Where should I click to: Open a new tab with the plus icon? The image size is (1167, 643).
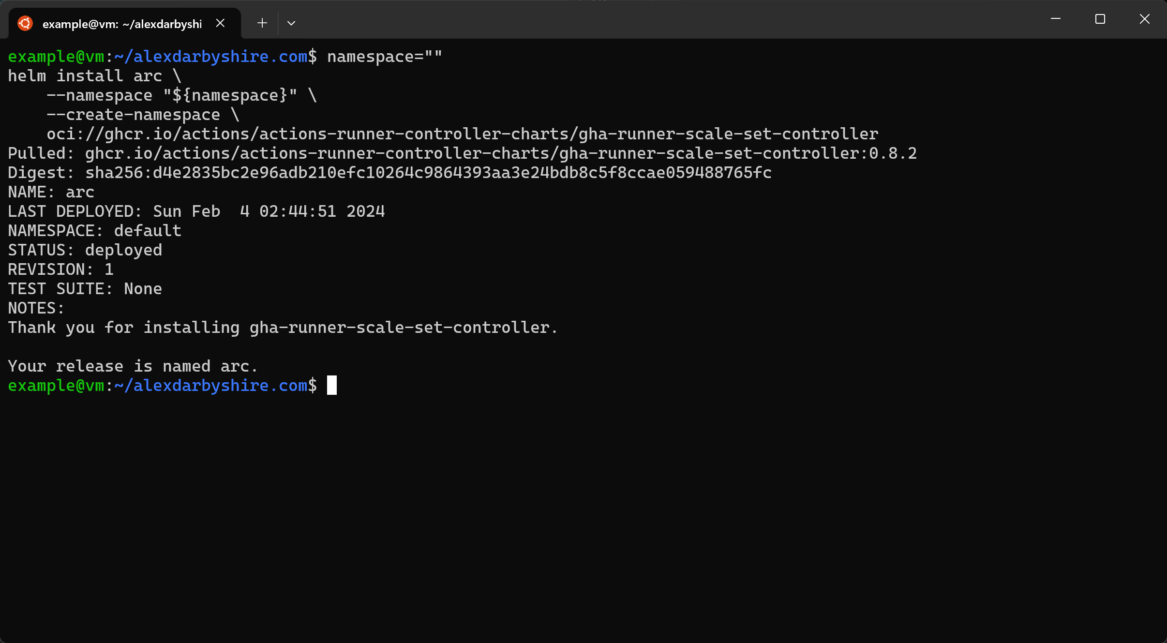tap(262, 23)
